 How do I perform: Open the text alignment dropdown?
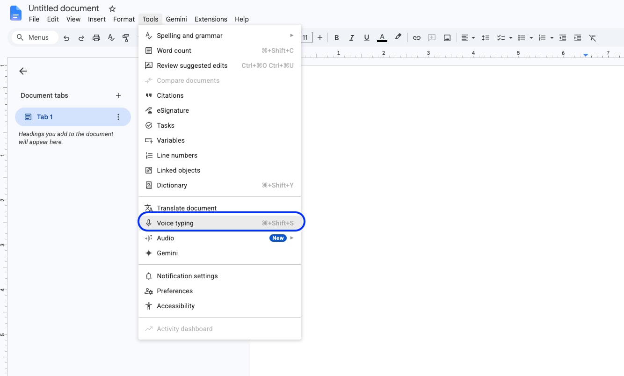click(468, 38)
